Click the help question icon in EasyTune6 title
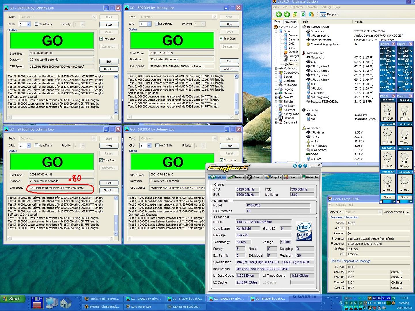 point(300,166)
